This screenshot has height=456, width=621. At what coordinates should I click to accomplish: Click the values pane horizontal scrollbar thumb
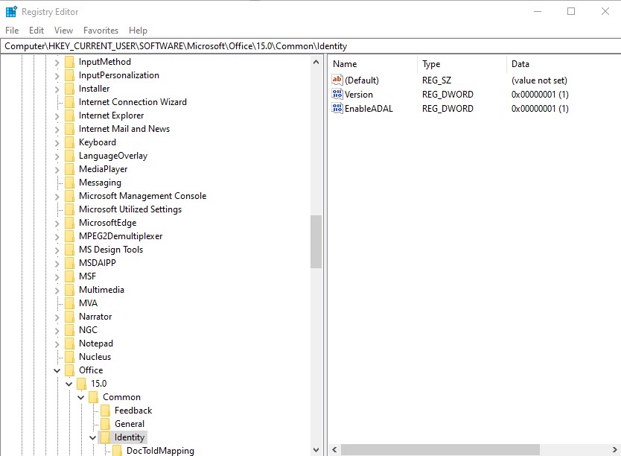[x=440, y=449]
